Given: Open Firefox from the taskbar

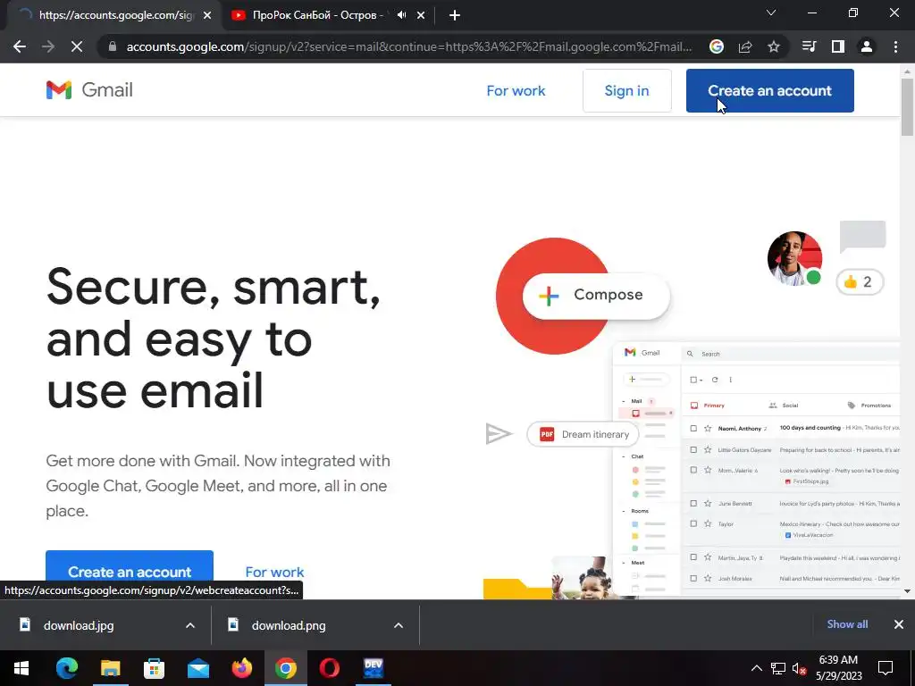Looking at the screenshot, I should click(241, 668).
